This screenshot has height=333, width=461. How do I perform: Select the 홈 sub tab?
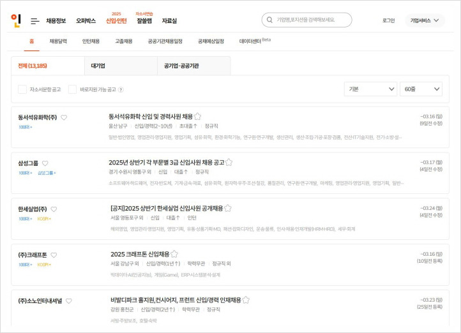[31, 41]
